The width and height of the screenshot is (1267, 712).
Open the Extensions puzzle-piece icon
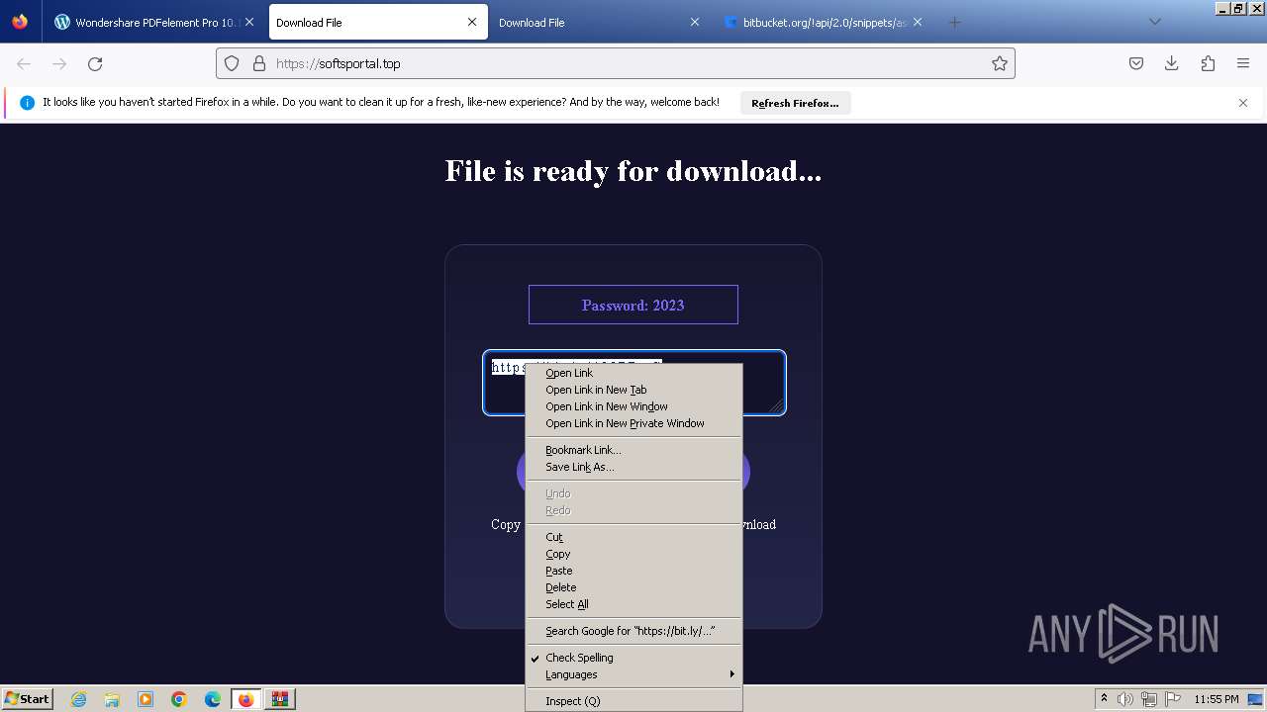click(x=1208, y=63)
